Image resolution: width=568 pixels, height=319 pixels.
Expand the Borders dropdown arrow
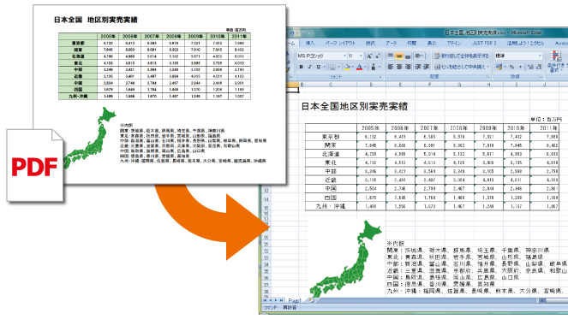click(338, 67)
